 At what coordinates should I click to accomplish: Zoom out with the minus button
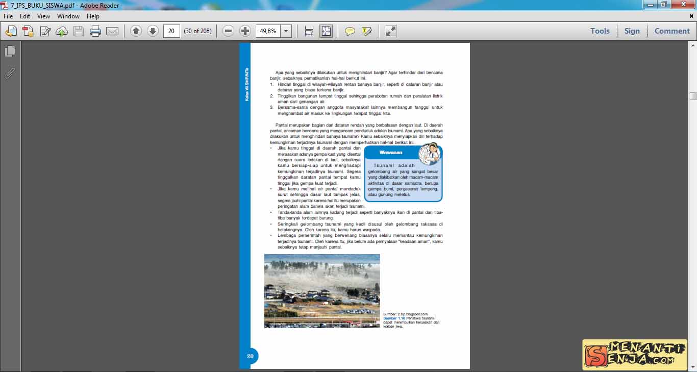click(229, 31)
